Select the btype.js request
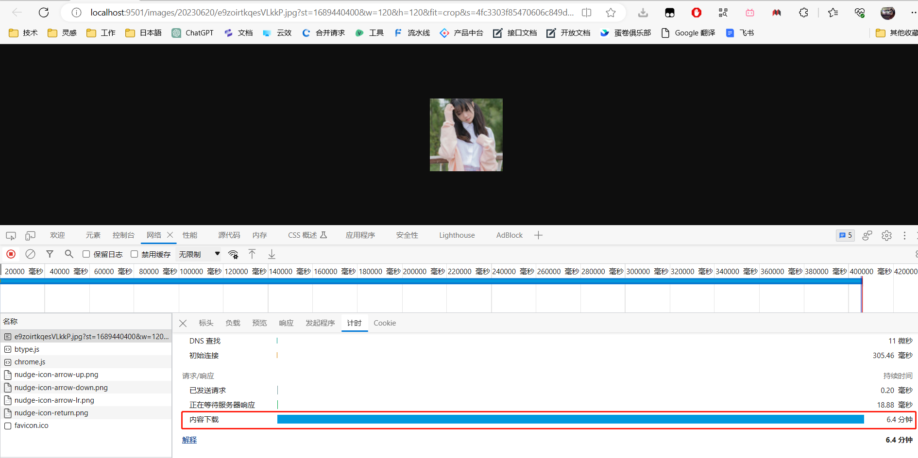Image resolution: width=918 pixels, height=458 pixels. coord(27,349)
